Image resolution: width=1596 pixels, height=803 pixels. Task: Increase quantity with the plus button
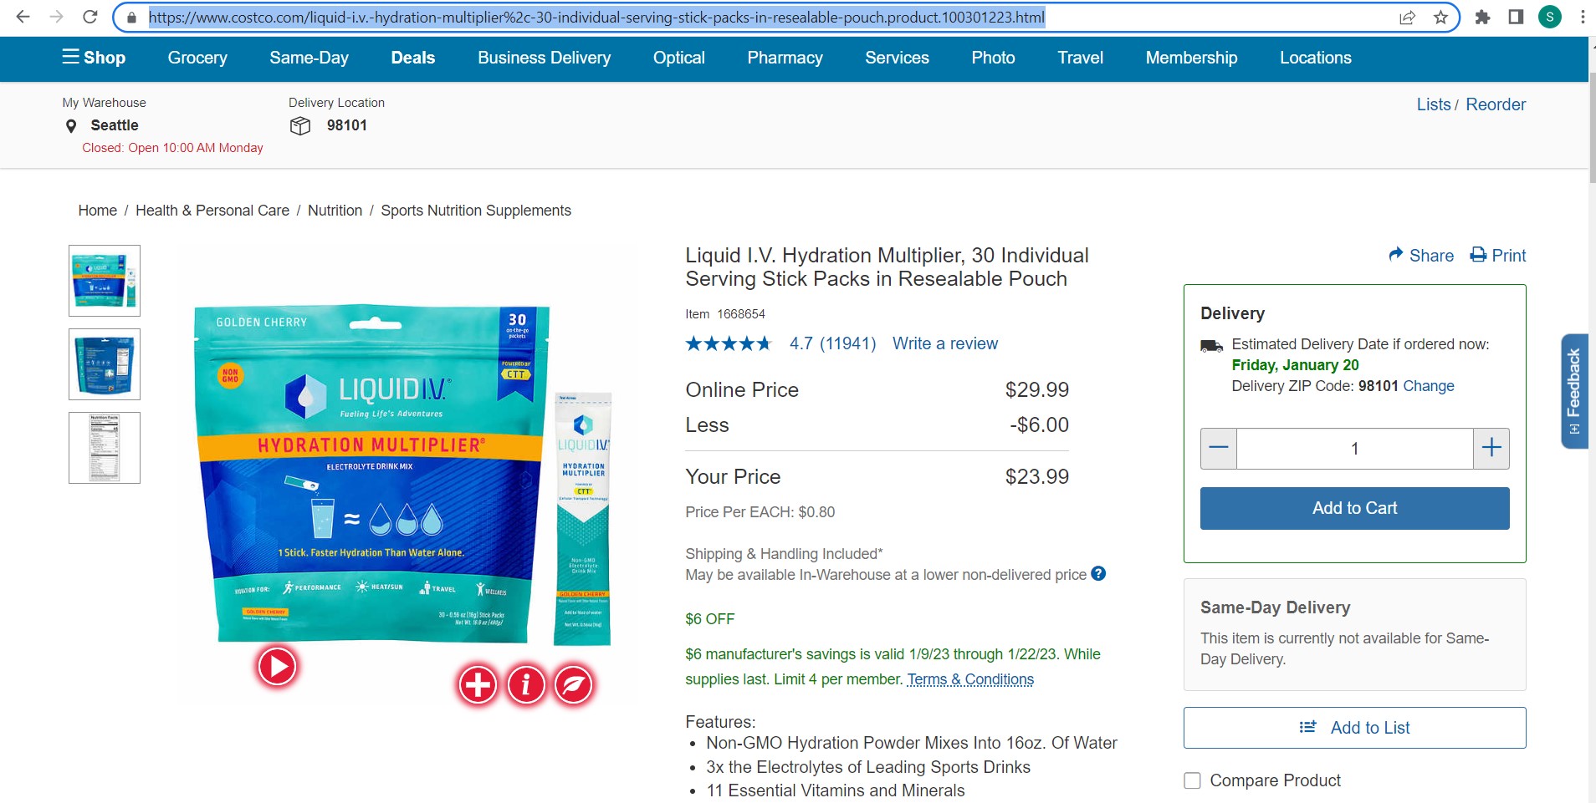point(1491,449)
